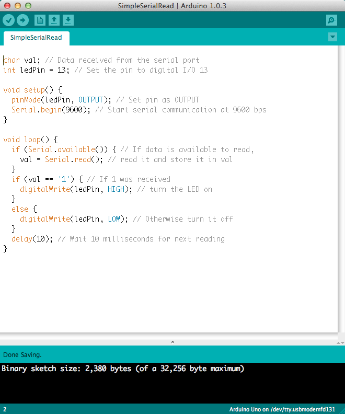Click the 'Done Saving.' status message
345x414 pixels.
22,355
